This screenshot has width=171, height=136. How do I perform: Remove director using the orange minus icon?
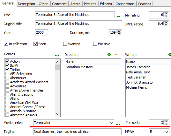coord(117,54)
